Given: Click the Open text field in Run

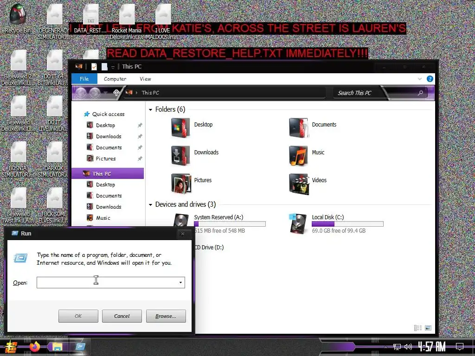Looking at the screenshot, I should coord(110,282).
